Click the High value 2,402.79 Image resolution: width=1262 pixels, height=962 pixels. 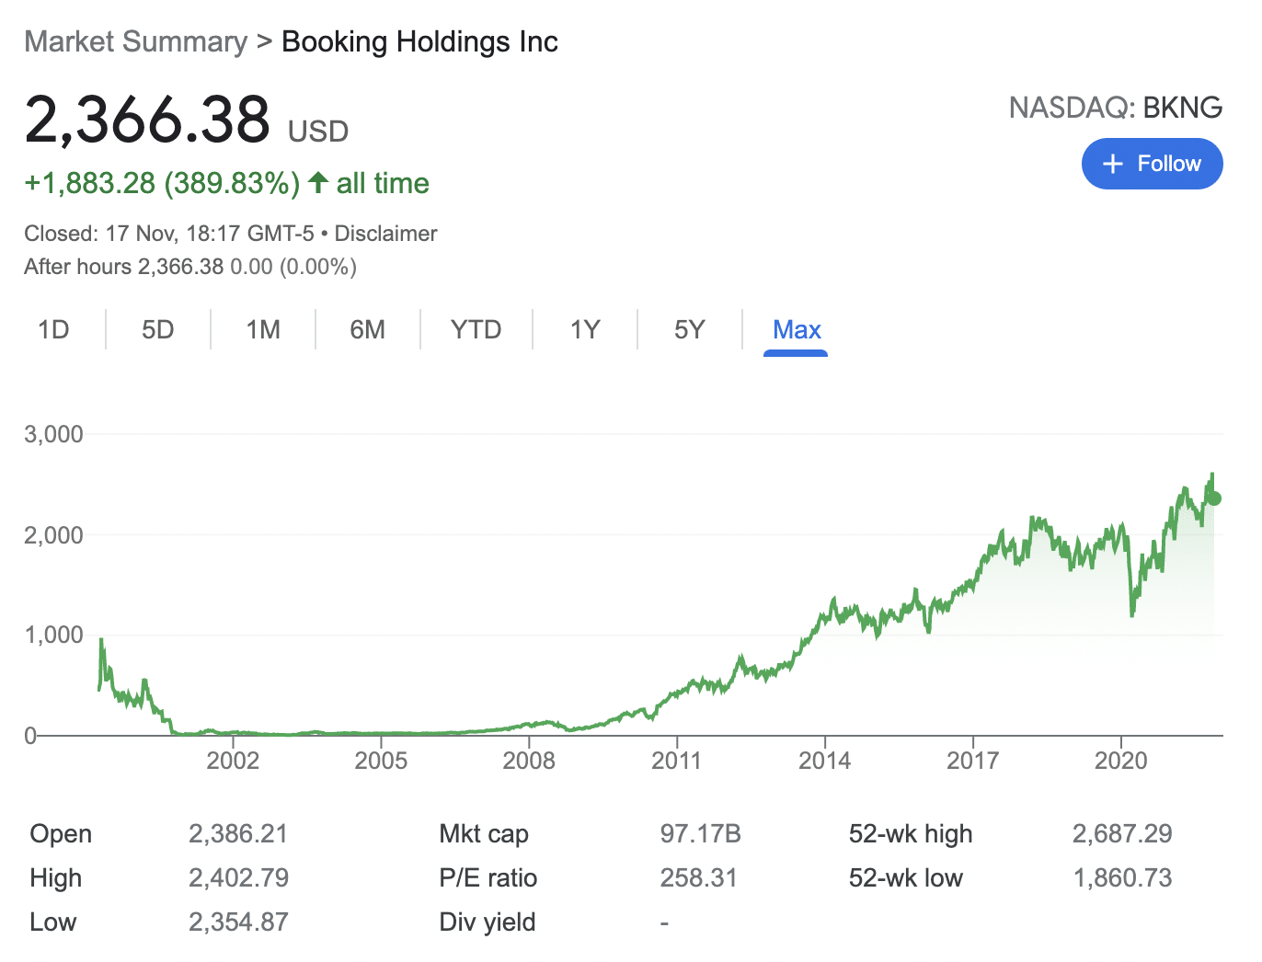(x=238, y=878)
